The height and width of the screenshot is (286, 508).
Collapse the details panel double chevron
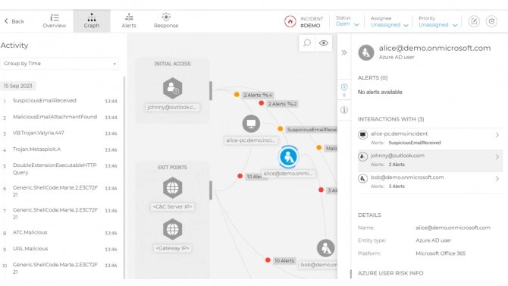(x=344, y=52)
